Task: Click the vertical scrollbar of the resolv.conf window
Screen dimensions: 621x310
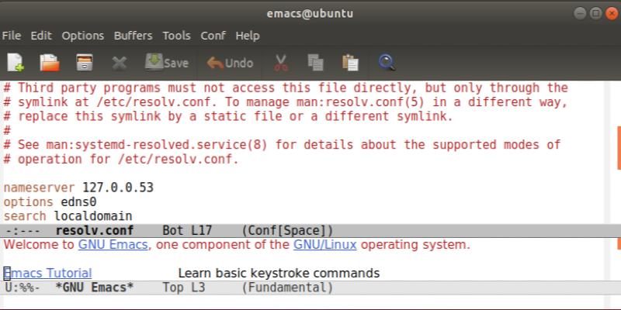Action: point(618,147)
